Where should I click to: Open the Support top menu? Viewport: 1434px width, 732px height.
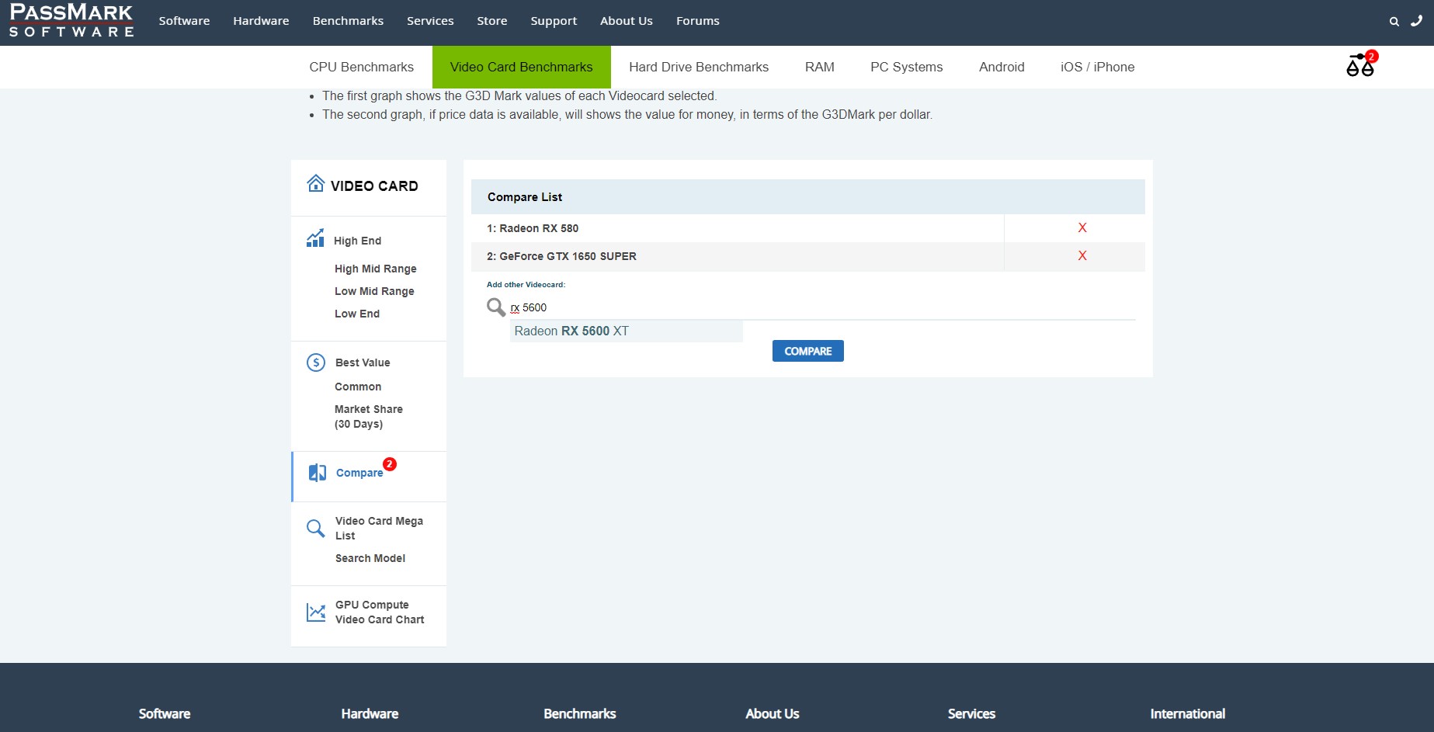pyautogui.click(x=554, y=21)
